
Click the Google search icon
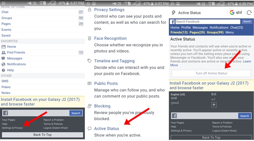pyautogui.click(x=232, y=12)
